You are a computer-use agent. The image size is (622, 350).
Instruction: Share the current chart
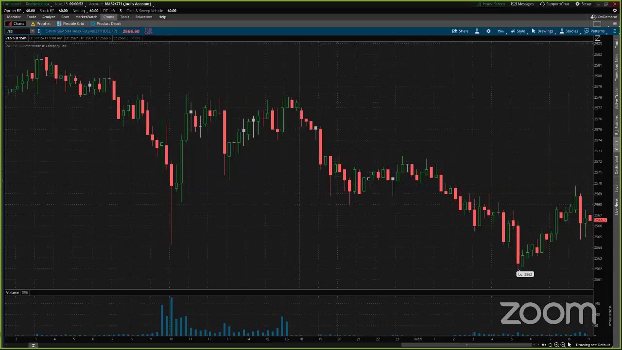(x=460, y=31)
